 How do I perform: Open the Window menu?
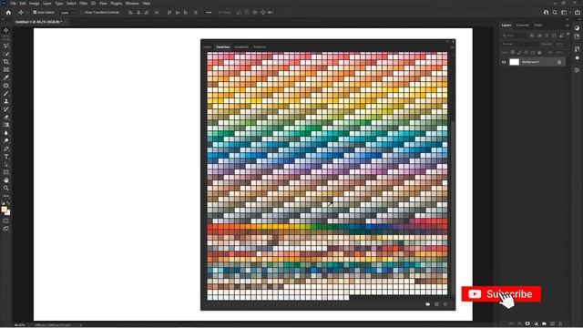tap(132, 4)
